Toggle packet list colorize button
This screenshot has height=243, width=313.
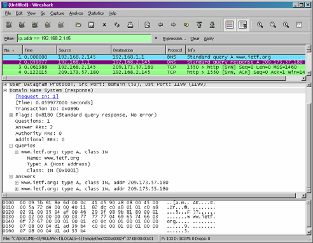(x=230, y=25)
